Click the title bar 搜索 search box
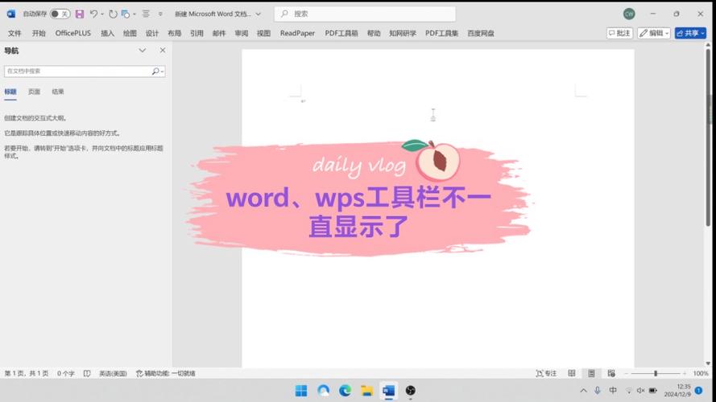The width and height of the screenshot is (716, 402). (365, 14)
